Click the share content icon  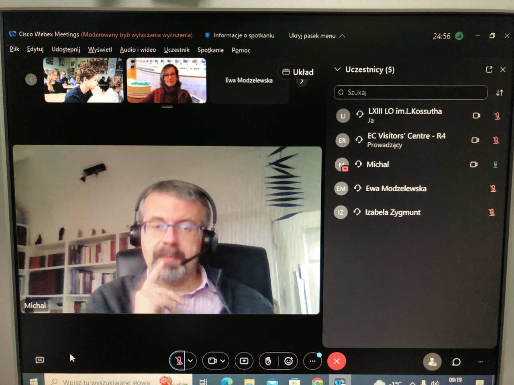tap(244, 361)
